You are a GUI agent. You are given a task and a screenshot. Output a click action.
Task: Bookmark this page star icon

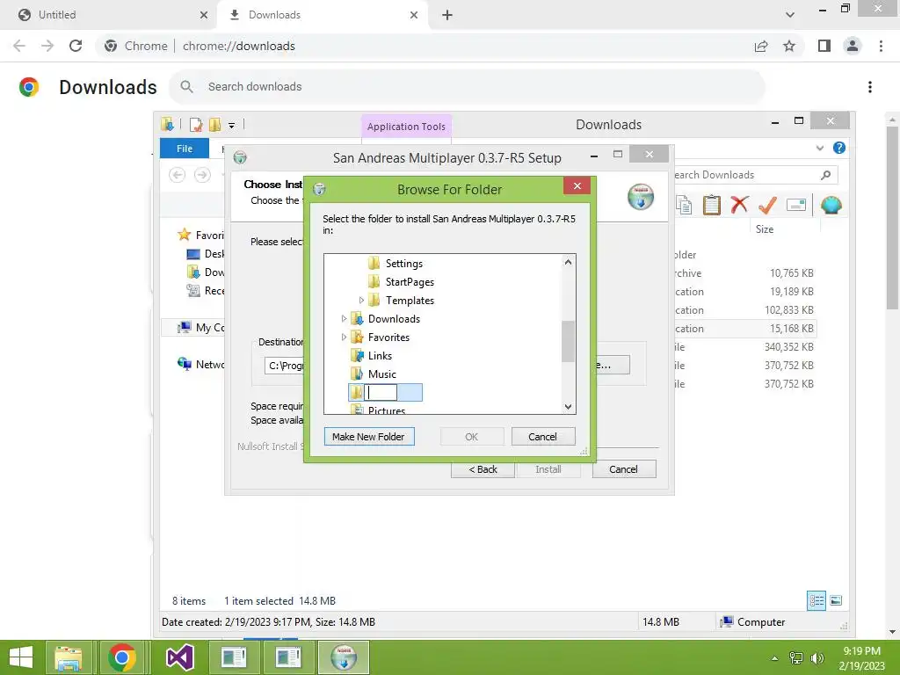tap(789, 46)
